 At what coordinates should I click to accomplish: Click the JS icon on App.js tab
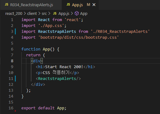coord(68,4)
